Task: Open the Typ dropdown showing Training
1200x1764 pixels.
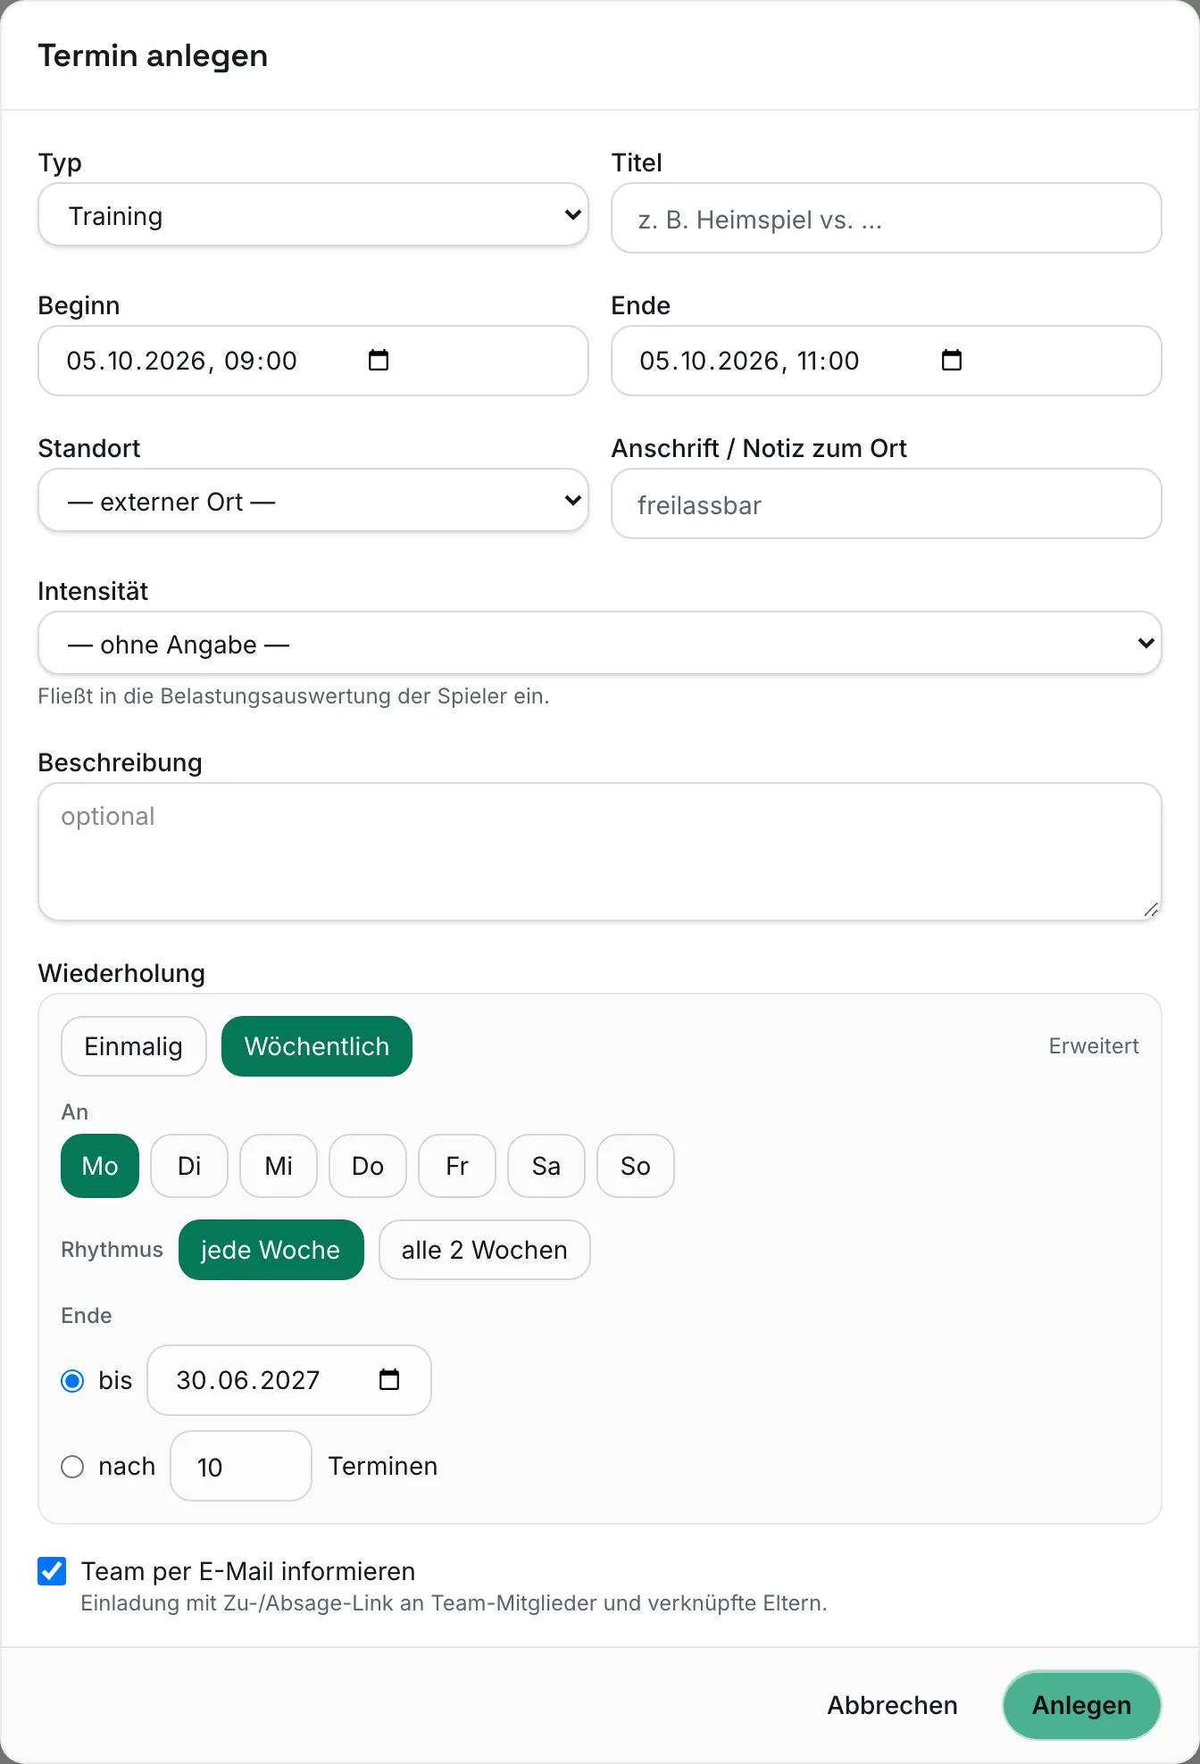Action: [313, 215]
